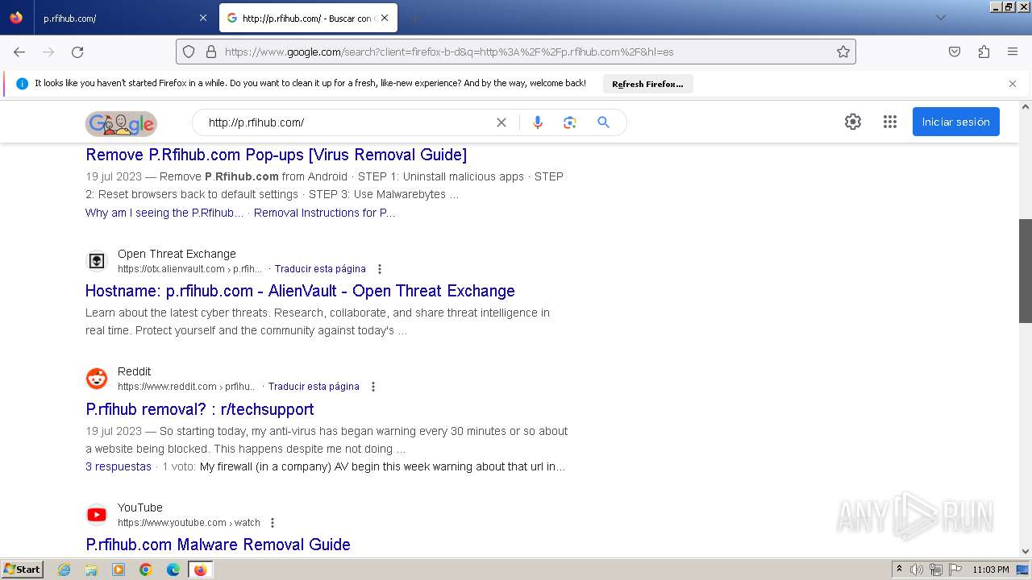Select the Google search results tab
Viewport: 1032px width, 580px height.
306,18
